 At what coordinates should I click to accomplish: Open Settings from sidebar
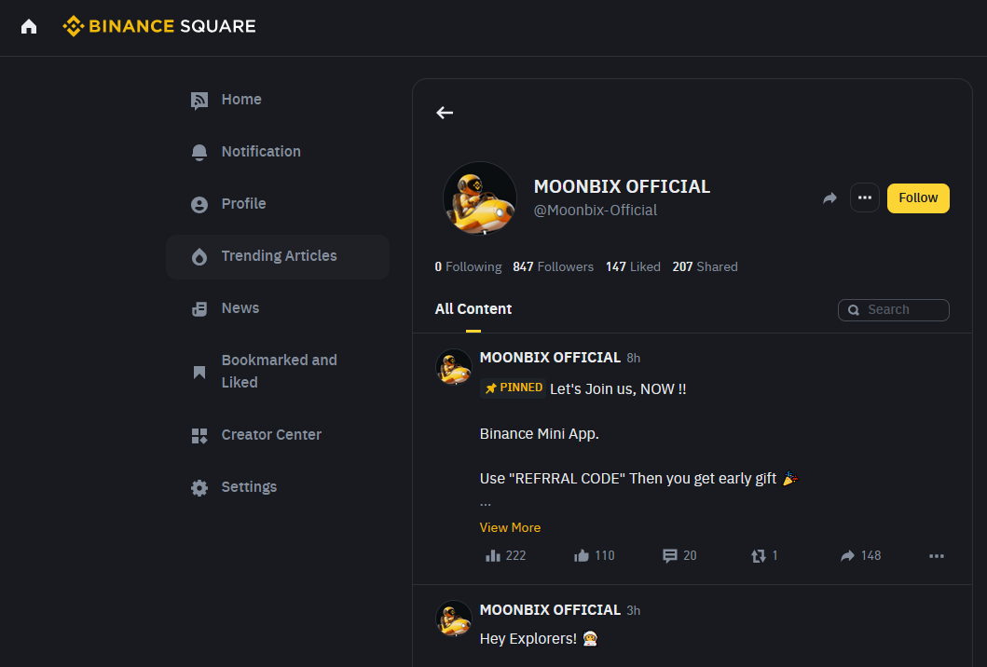click(248, 487)
